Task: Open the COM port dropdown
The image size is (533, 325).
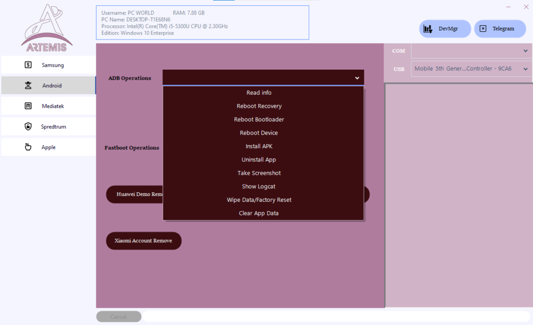Action: coord(471,50)
